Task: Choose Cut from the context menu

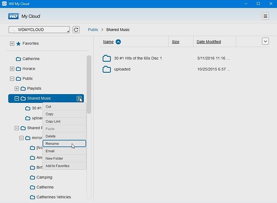Action: coord(64,107)
